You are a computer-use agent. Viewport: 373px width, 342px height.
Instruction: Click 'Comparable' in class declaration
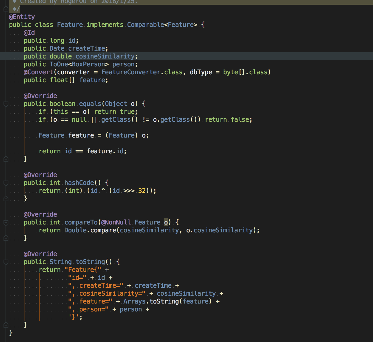coord(146,25)
